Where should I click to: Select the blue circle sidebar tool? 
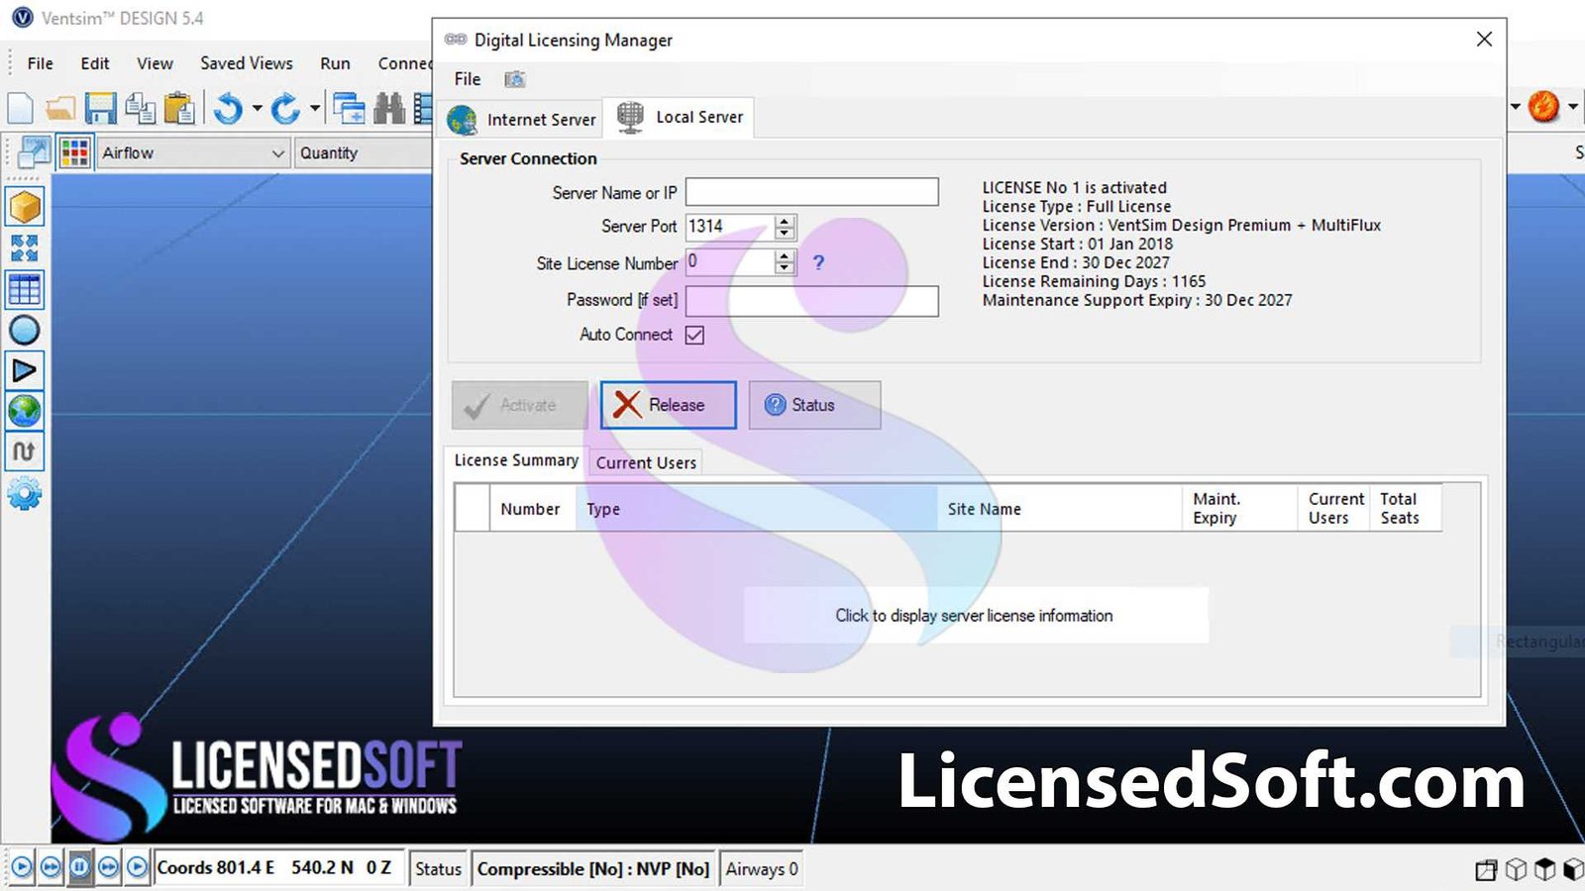(x=25, y=331)
